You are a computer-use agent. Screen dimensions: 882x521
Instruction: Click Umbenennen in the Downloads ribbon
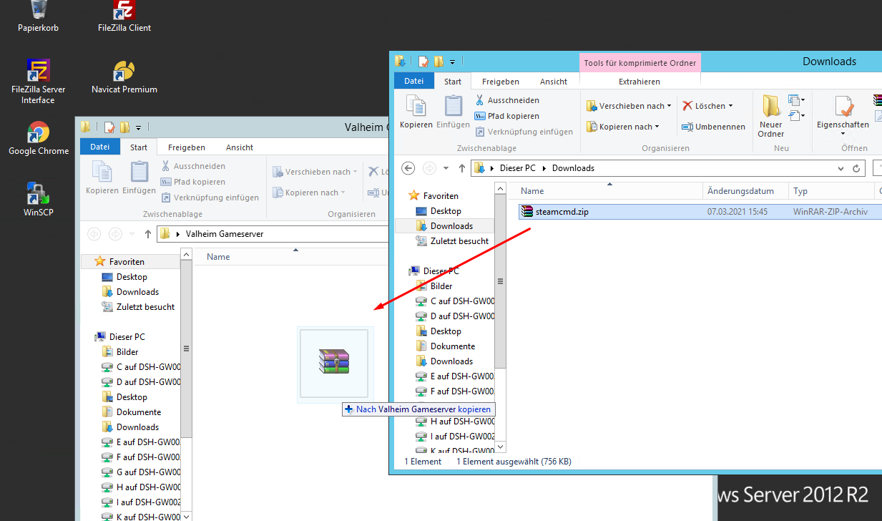pyautogui.click(x=713, y=127)
